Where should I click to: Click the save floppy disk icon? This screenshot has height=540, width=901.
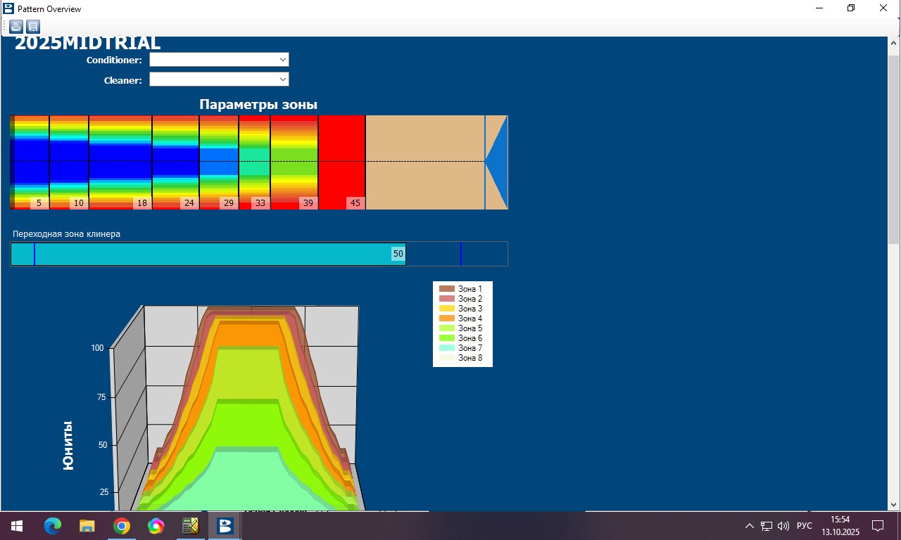pos(33,27)
